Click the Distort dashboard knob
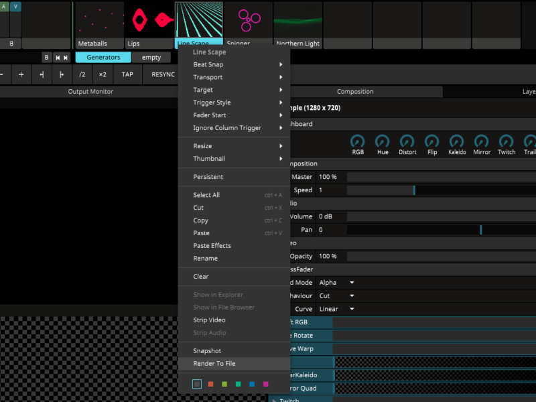The image size is (536, 402). click(407, 141)
